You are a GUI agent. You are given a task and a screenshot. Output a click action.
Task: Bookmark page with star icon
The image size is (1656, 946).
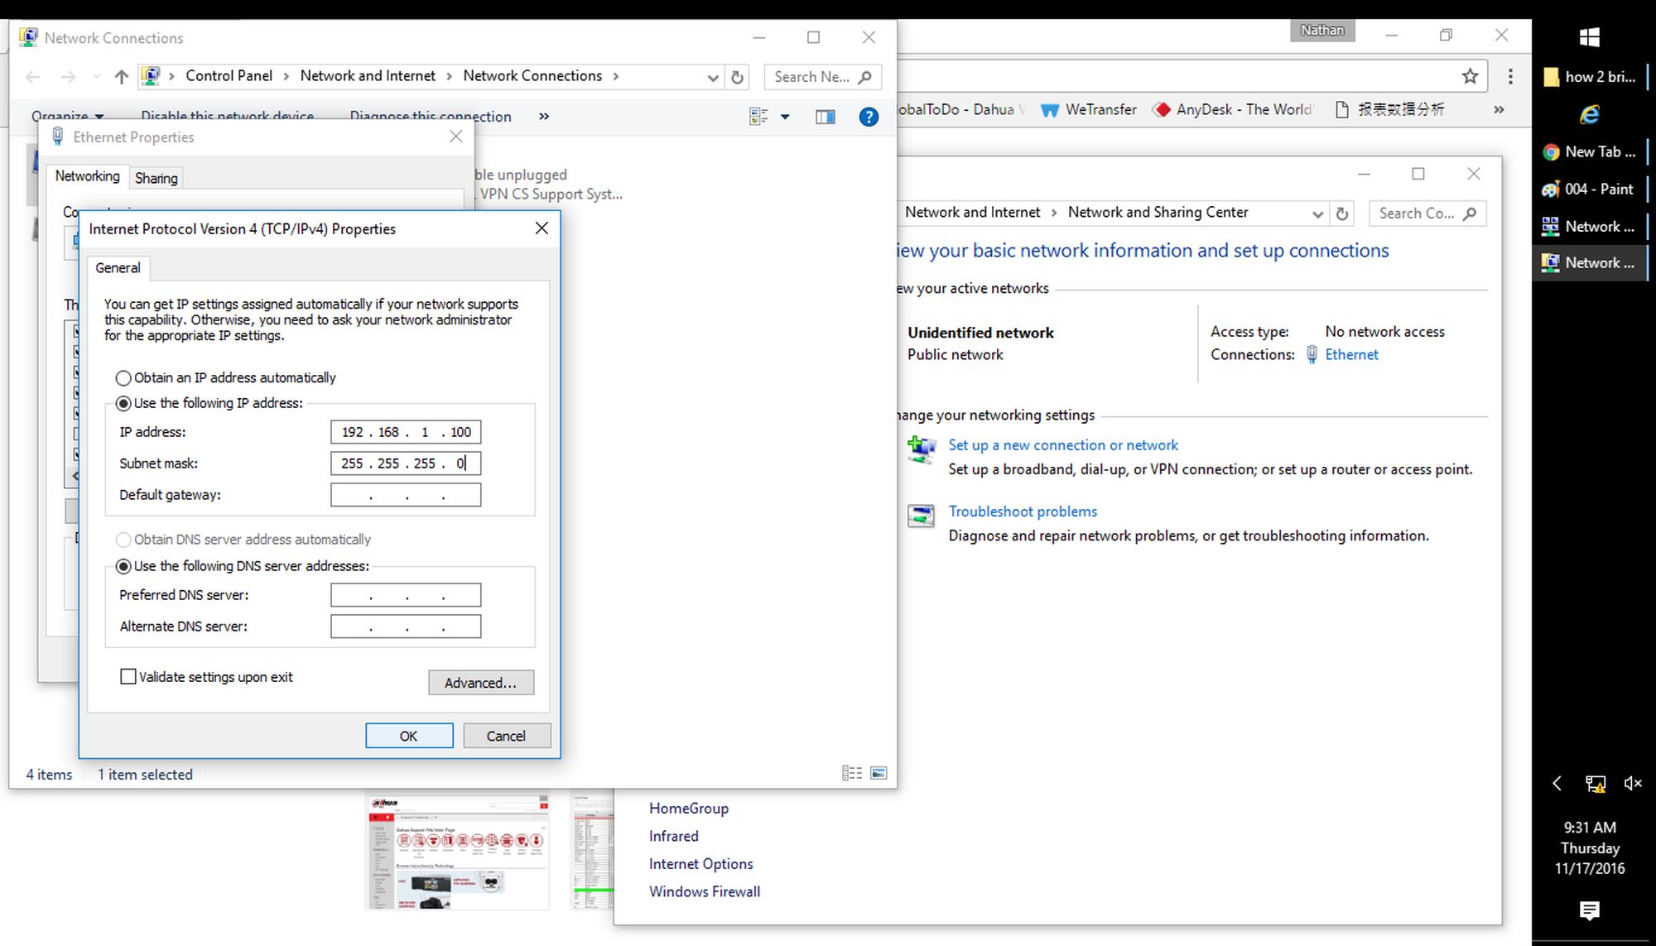(1470, 76)
